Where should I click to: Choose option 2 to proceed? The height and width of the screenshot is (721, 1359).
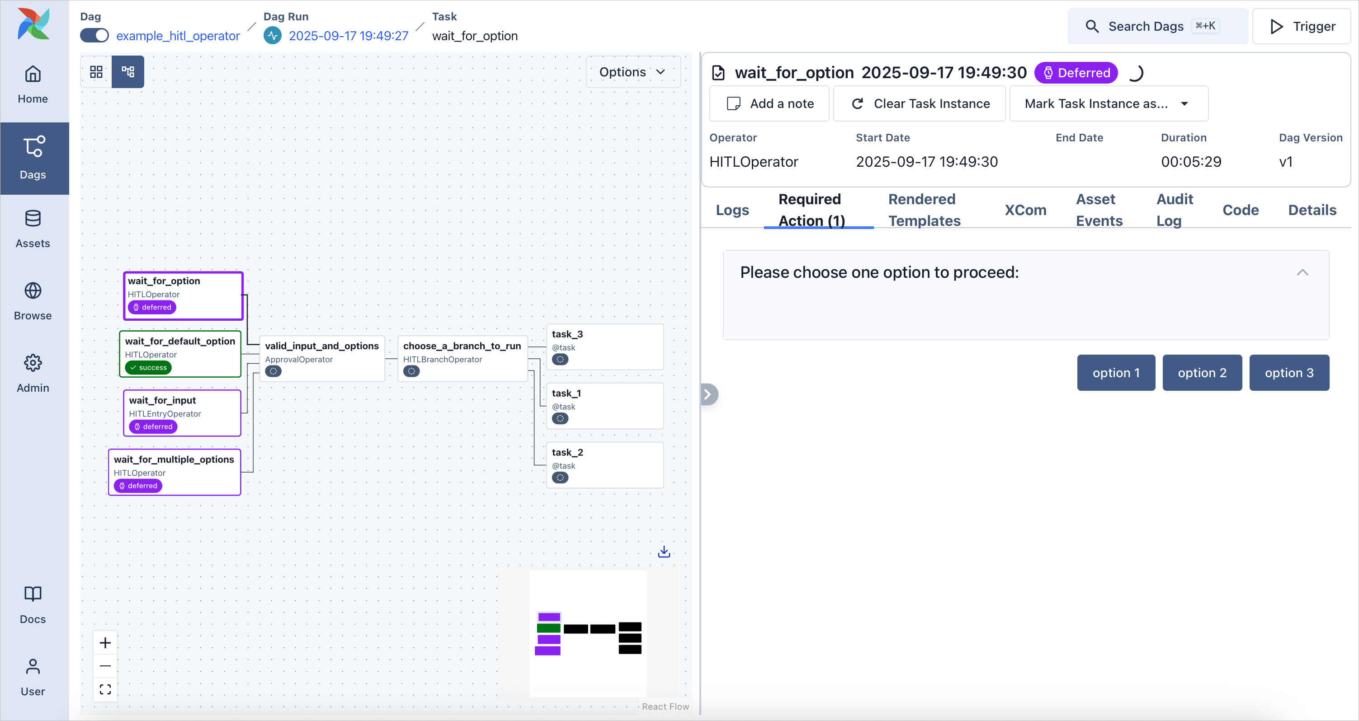click(x=1202, y=373)
